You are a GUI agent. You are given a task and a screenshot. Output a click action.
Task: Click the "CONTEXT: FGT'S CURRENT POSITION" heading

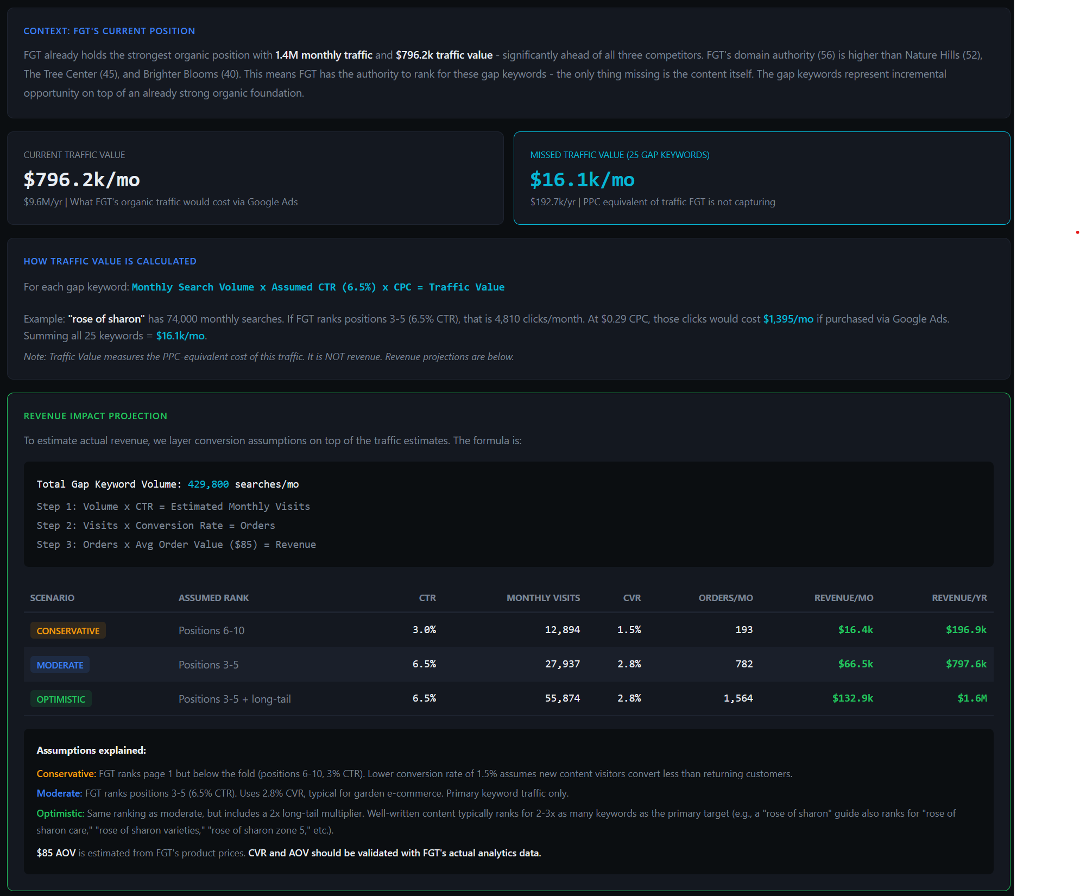(109, 31)
